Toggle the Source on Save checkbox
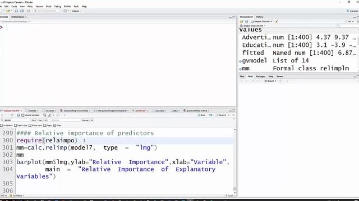 tap(22, 115)
